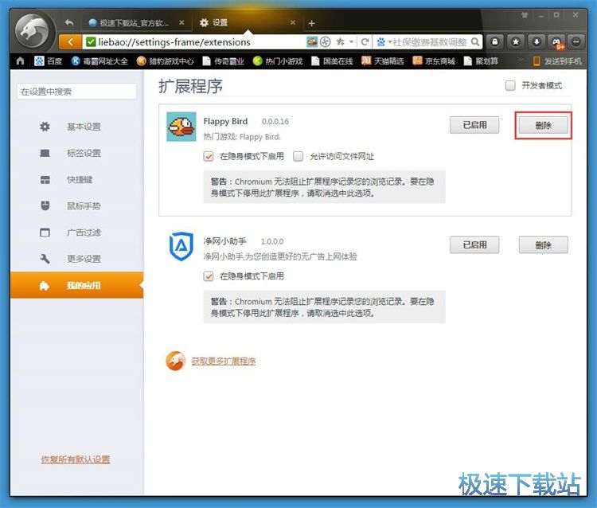Viewport: 597px width, 508px height.
Task: Click the orange leopard icon beside 获取更多扩展程序
Action: pyautogui.click(x=176, y=361)
